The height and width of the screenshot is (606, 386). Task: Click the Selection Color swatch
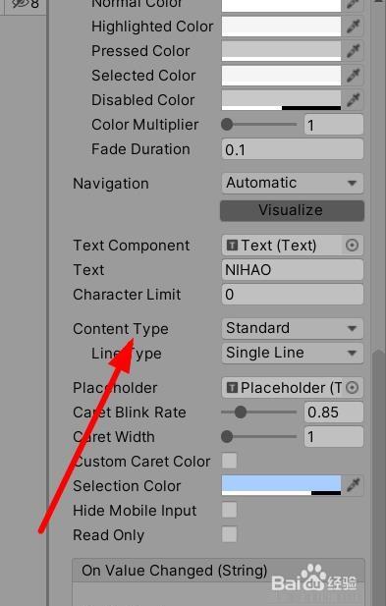tap(281, 485)
